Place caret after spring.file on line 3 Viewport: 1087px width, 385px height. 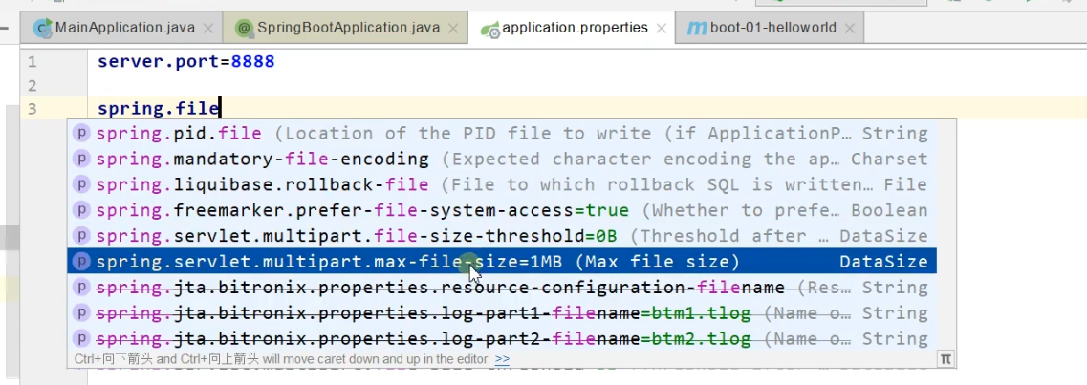pos(220,108)
